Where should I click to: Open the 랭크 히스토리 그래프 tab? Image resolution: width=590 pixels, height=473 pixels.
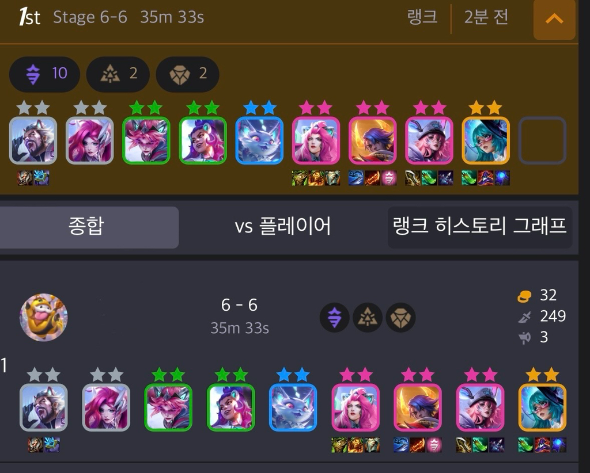click(480, 227)
